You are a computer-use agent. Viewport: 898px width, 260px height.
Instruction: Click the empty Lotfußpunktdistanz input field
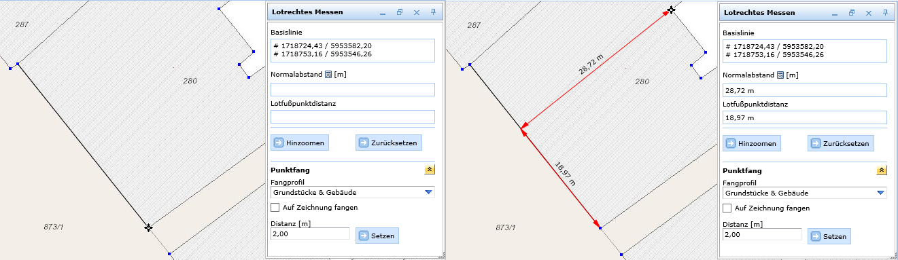pyautogui.click(x=352, y=117)
